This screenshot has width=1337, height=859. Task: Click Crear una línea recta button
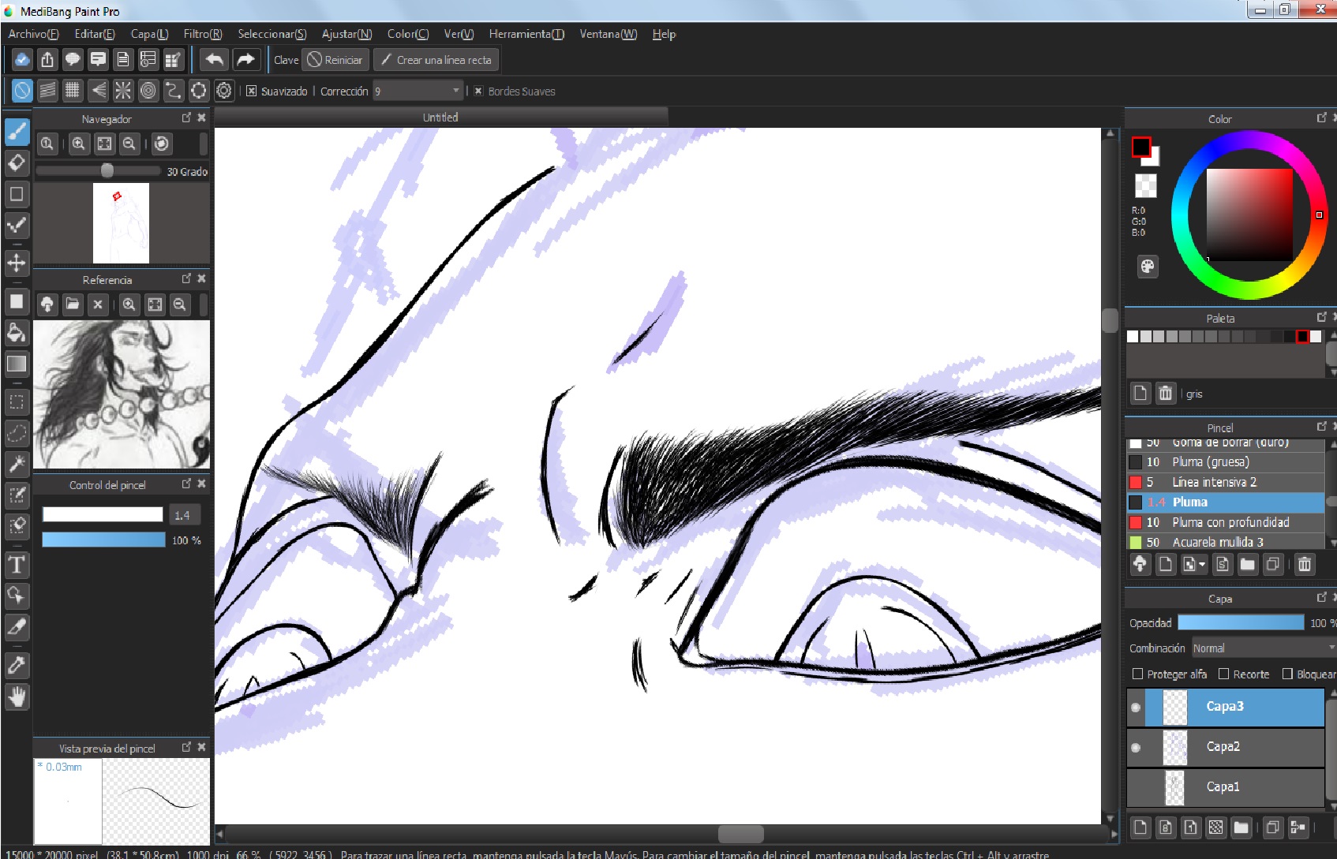pos(436,60)
